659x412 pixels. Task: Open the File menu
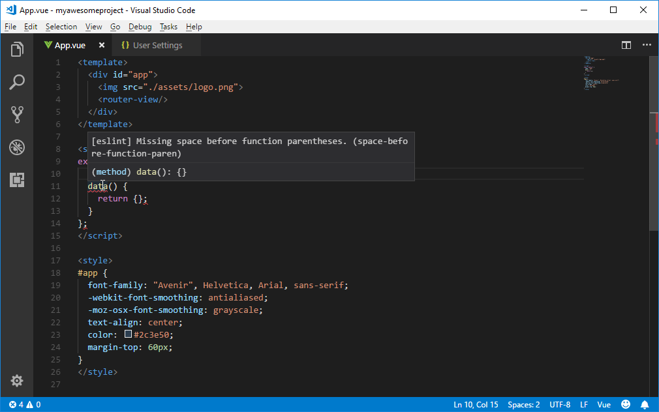click(x=10, y=27)
